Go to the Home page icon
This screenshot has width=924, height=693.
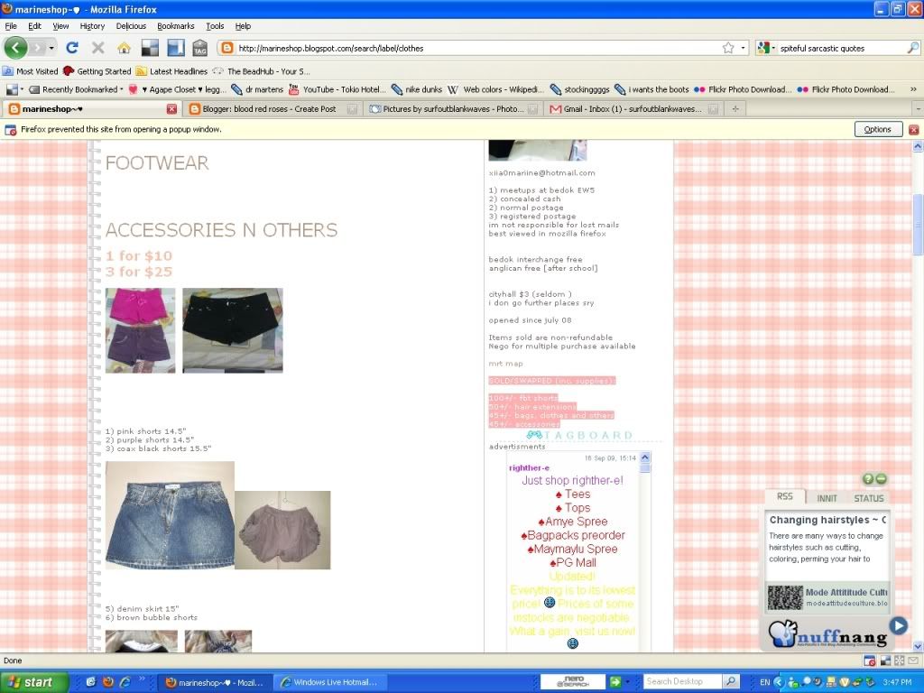(x=124, y=48)
